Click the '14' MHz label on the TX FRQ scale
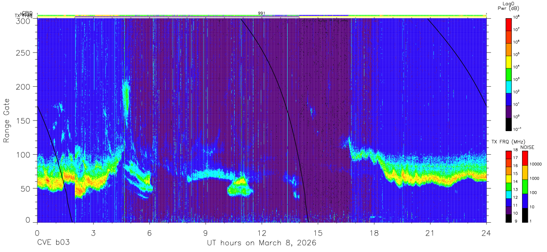This screenshot has height=252, width=547. coord(514,181)
